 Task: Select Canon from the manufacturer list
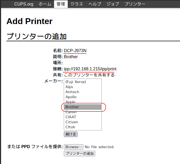[x=71, y=112]
